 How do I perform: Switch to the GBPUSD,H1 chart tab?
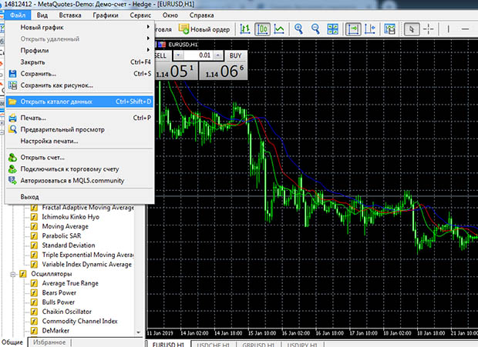pos(258,344)
